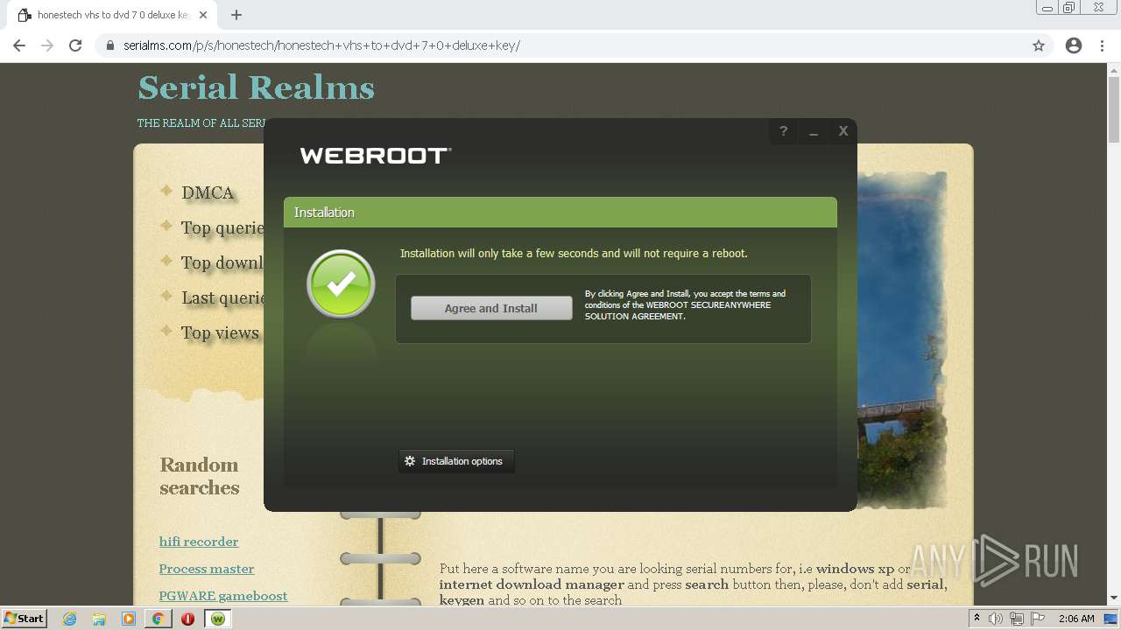
Task: Open the Chrome profile avatar
Action: click(1074, 45)
